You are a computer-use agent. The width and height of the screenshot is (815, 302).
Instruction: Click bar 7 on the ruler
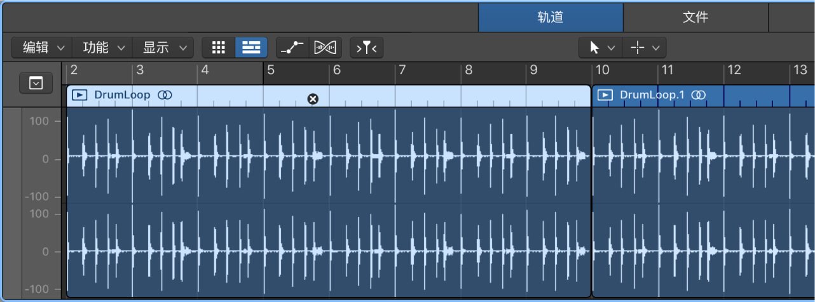click(x=401, y=70)
